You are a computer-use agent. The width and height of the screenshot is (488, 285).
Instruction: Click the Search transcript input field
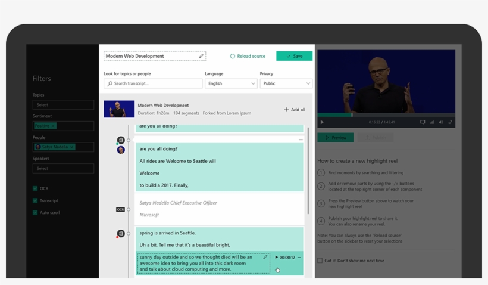[153, 83]
